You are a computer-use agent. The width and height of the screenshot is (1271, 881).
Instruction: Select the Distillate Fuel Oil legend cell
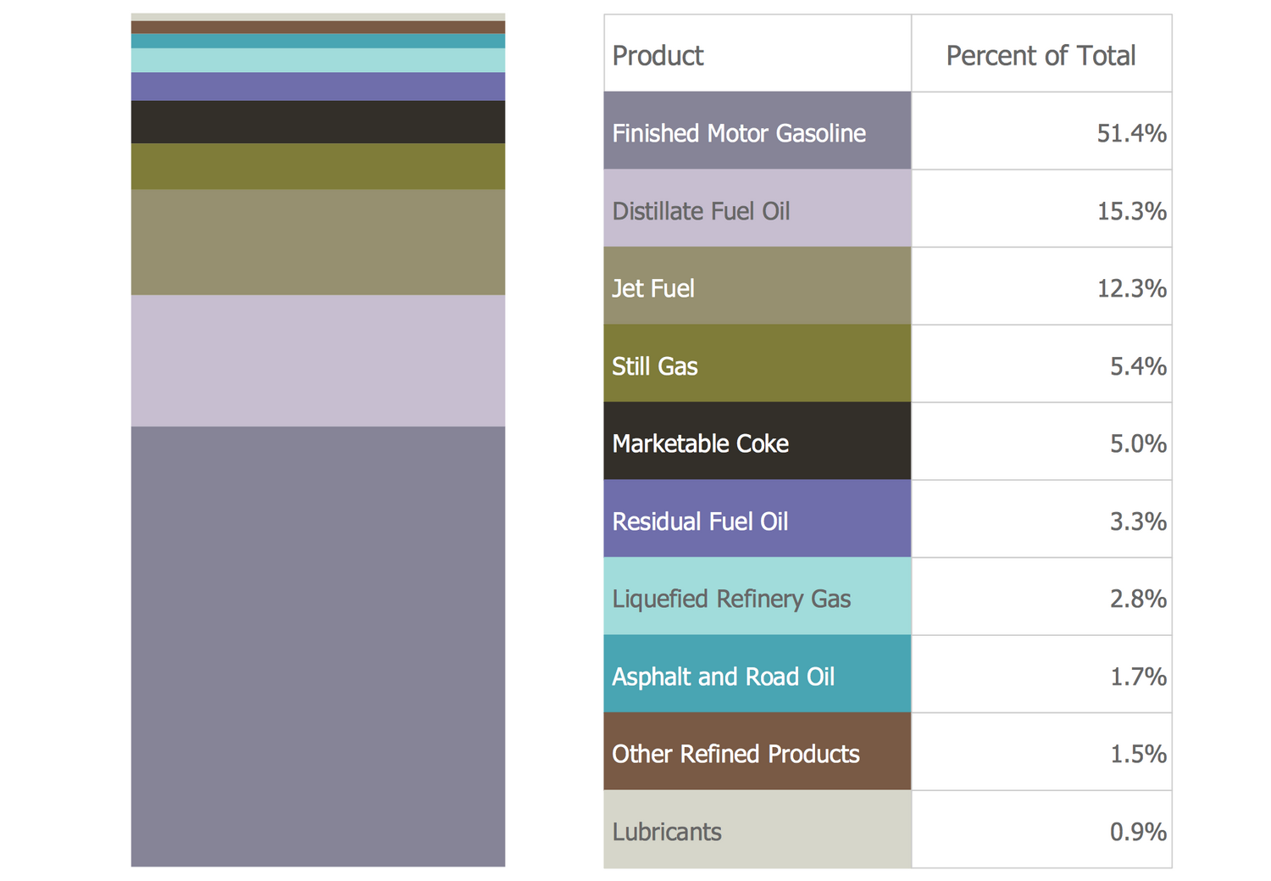tap(757, 209)
